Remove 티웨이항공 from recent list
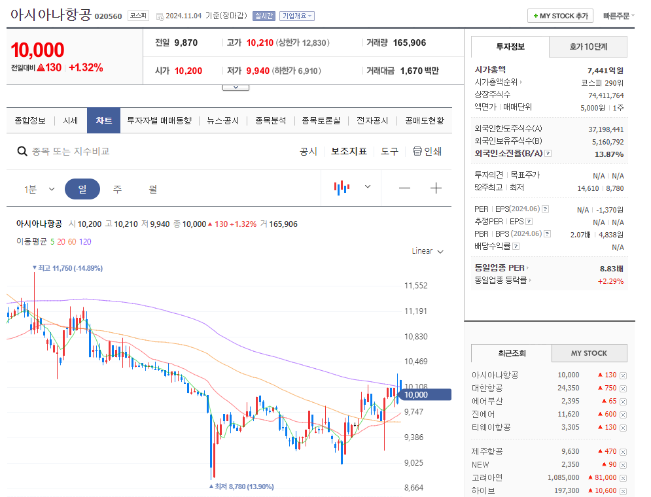Viewport: 651px width, 497px height. pos(623,428)
